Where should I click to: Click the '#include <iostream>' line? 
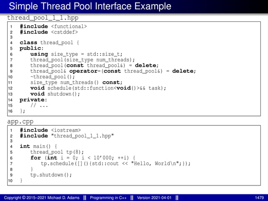pyautogui.click(x=50, y=130)
